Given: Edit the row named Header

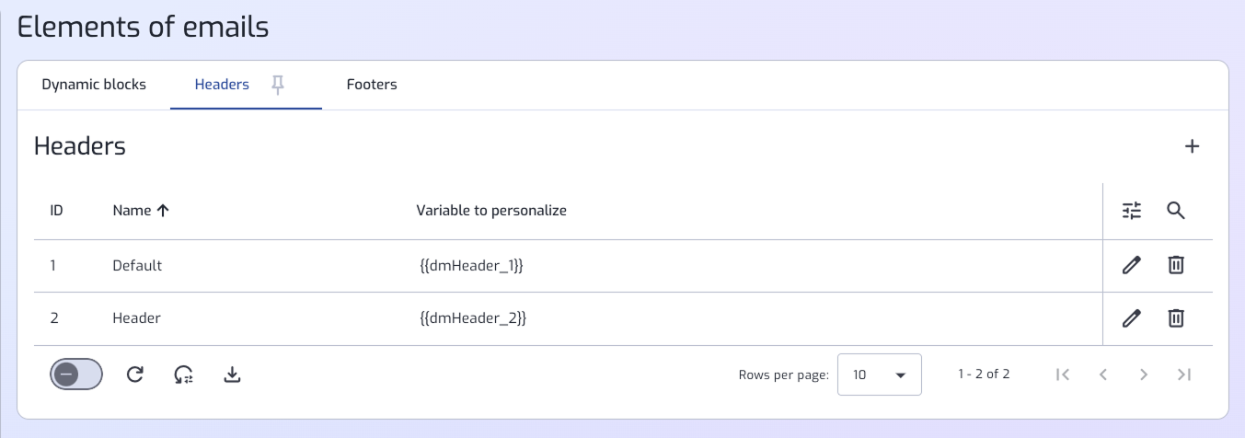Looking at the screenshot, I should point(1132,318).
